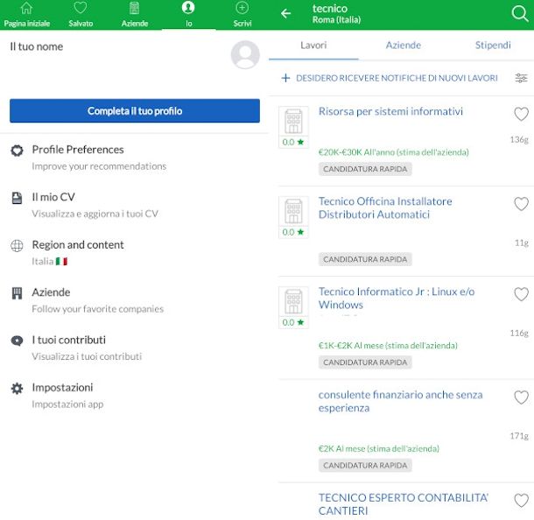Enable notifications for new jobs
This screenshot has height=520, width=534.
point(390,78)
